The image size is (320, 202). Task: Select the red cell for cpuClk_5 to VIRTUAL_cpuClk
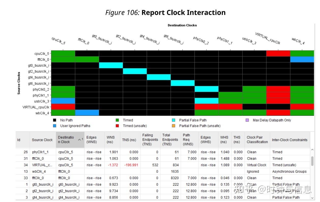(x=278, y=53)
